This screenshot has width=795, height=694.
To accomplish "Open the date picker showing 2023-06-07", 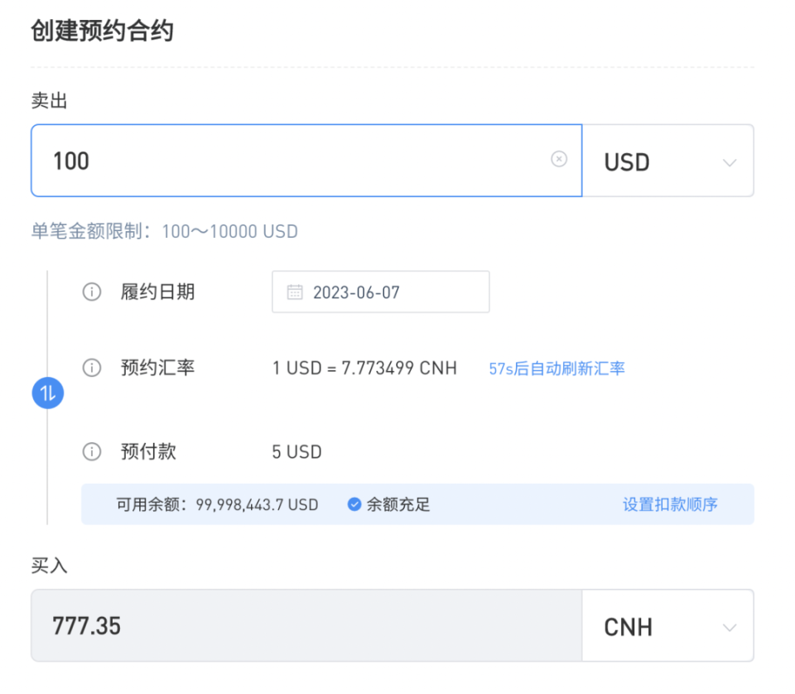I will click(x=381, y=292).
